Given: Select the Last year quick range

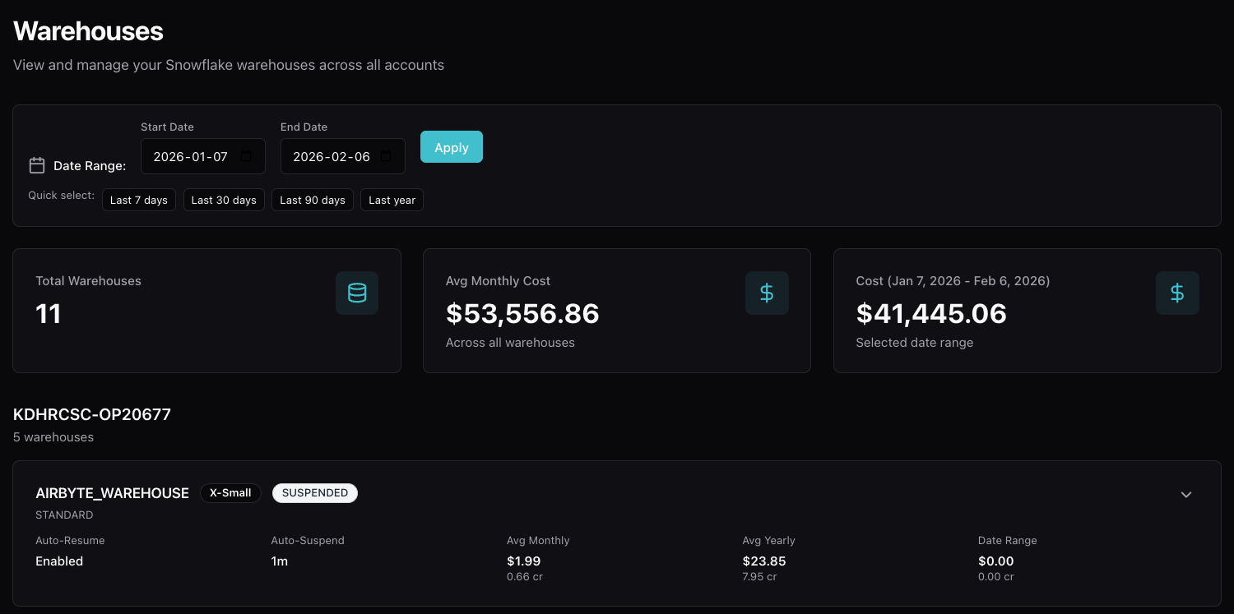Looking at the screenshot, I should (392, 200).
